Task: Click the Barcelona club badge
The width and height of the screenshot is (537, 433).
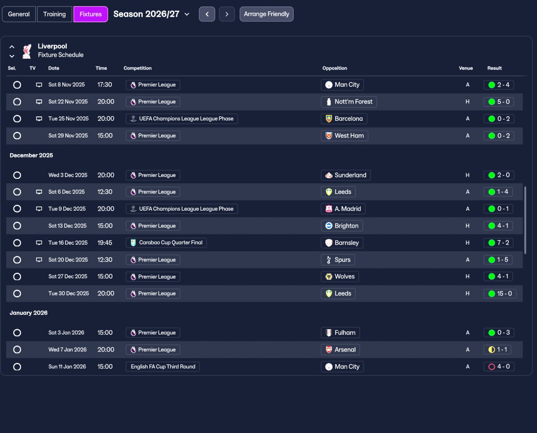Action: (x=329, y=119)
